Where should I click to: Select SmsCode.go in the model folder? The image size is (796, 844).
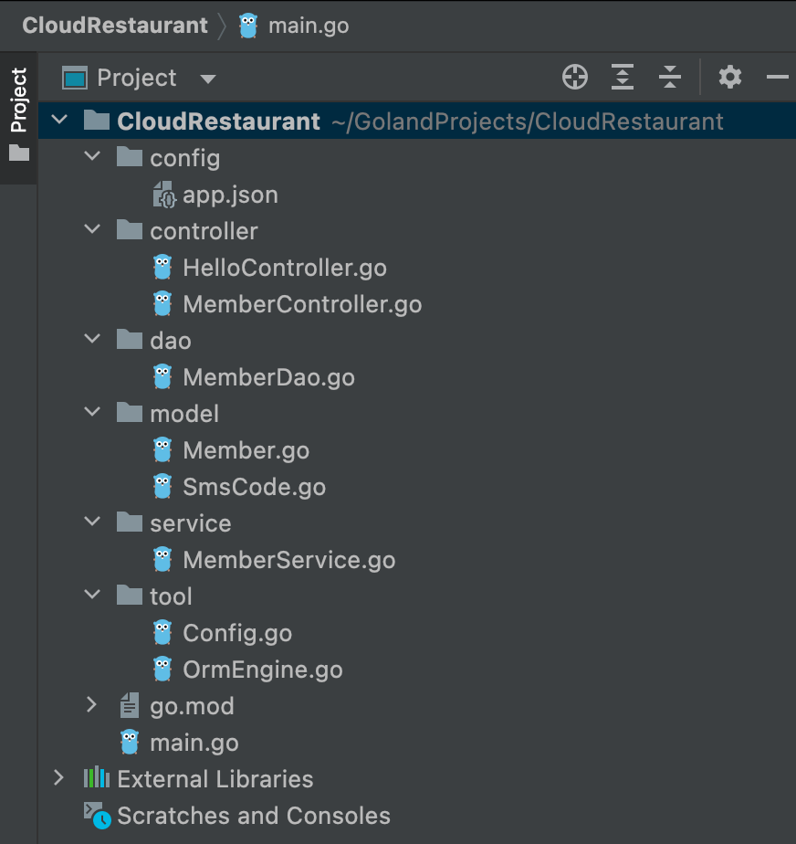[254, 487]
